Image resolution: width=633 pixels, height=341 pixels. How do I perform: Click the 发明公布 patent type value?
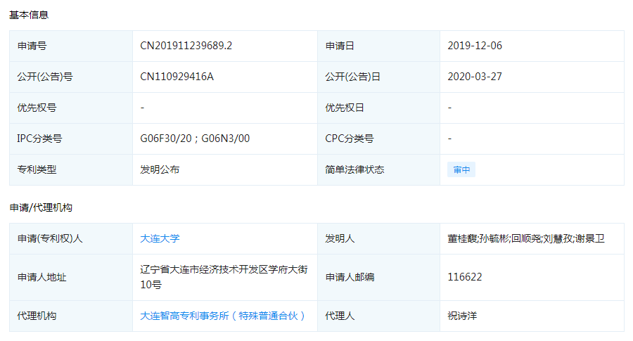coord(160,169)
